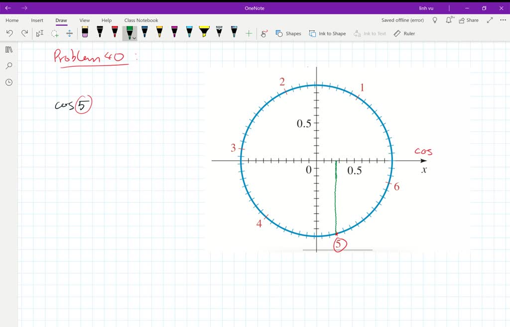Screen dimensions: 510x327
Task: Open the Search magnifier in the sidebar
Action: point(9,66)
